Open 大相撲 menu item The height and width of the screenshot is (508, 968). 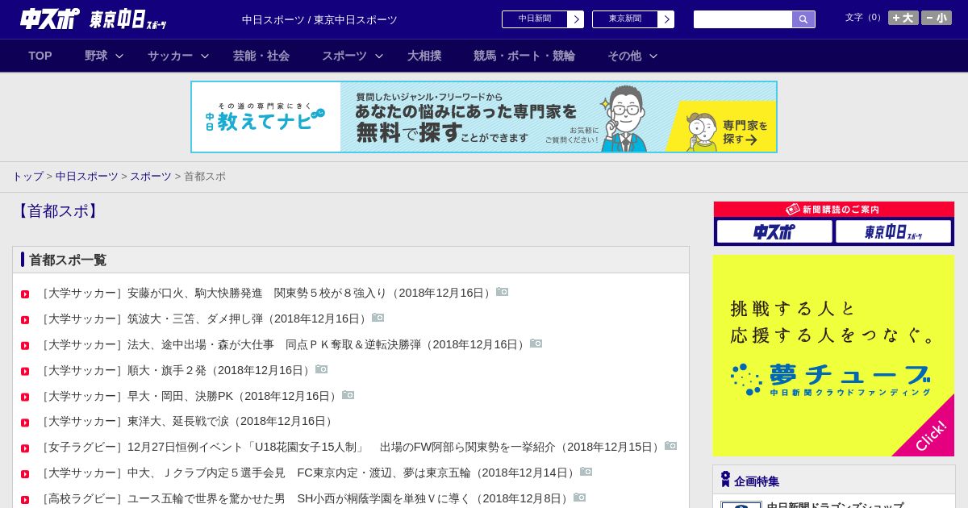pos(424,56)
